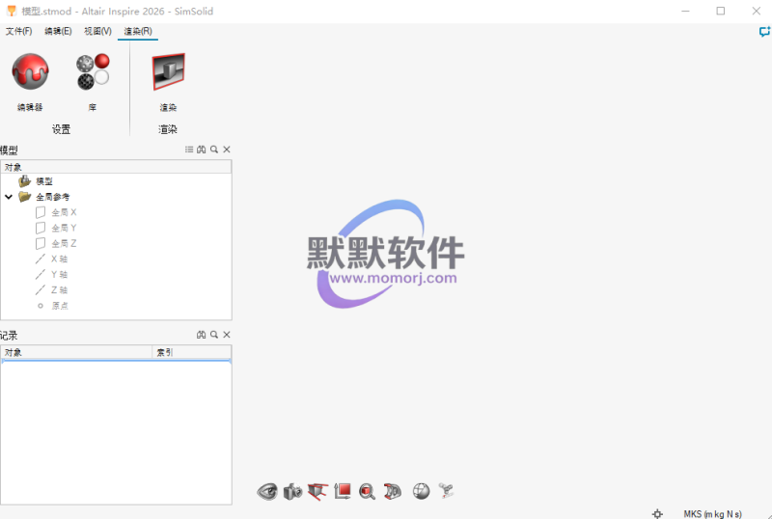772x519 pixels.
Task: Click the 索引 column header in 记录 panel
Action: pos(191,352)
